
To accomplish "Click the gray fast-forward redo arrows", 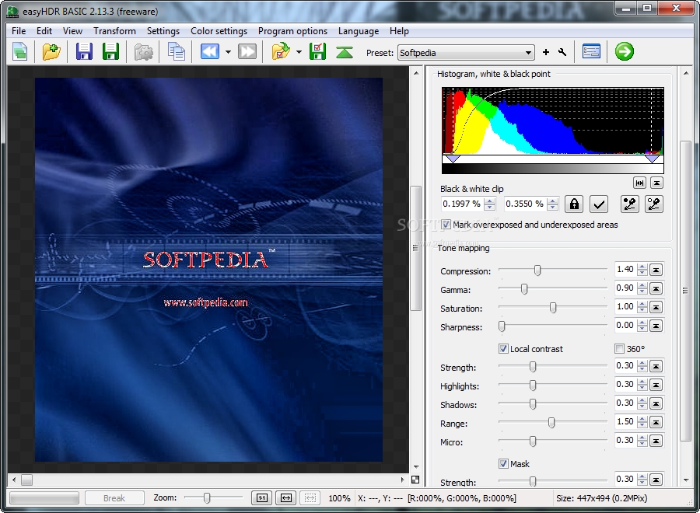I will [247, 52].
